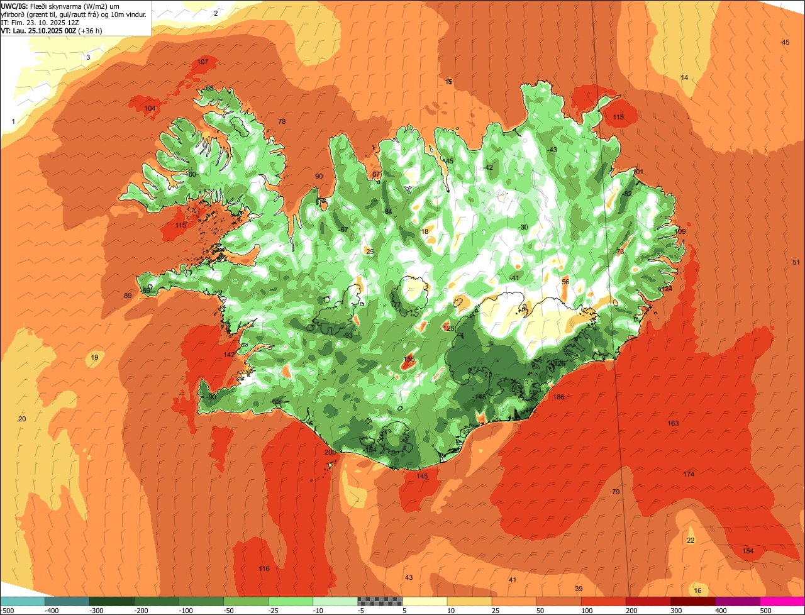Click the map value '78'
This screenshot has width=805, height=615.
(282, 121)
